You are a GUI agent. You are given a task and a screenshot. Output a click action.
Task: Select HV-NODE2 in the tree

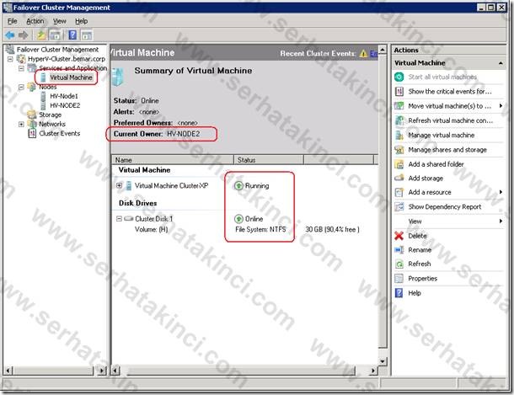click(65, 105)
